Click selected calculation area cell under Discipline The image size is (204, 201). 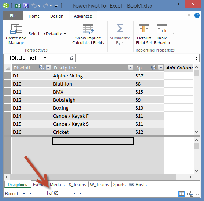93,141
